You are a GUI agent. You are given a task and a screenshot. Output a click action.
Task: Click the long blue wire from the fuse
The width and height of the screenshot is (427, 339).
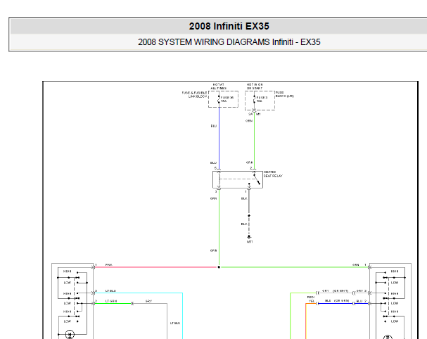219,136
